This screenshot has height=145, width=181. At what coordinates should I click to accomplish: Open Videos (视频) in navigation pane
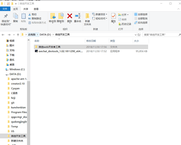pyautogui.click(x=10, y=41)
